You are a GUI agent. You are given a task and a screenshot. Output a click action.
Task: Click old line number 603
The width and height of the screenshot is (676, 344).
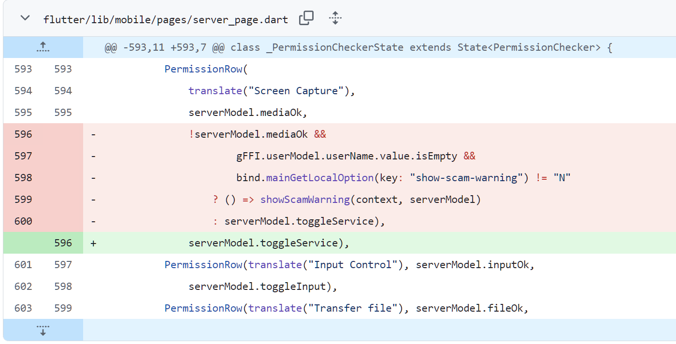pyautogui.click(x=23, y=308)
